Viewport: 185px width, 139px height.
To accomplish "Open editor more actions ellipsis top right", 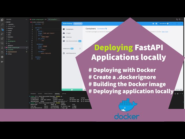I will pyautogui.click(x=182, y=19).
